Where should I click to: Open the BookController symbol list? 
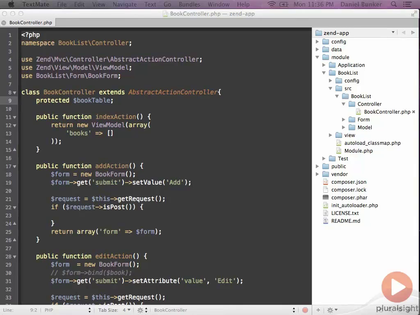pyautogui.click(x=224, y=310)
